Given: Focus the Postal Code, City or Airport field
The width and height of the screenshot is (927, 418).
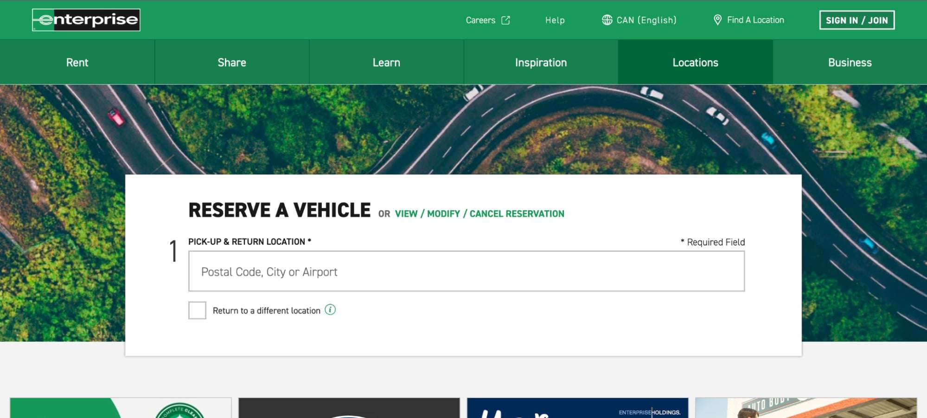Looking at the screenshot, I should coord(467,271).
